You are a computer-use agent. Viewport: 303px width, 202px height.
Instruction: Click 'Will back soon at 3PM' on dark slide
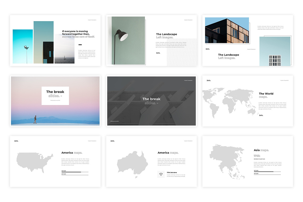pyautogui.click(x=114, y=121)
